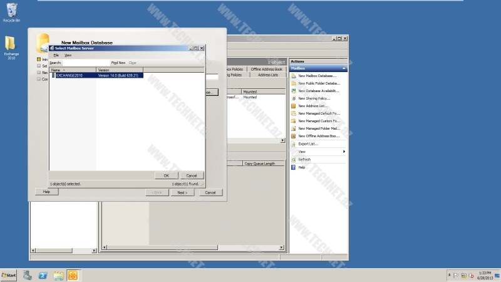Switch to Exchange Management Console taskbar icon
This screenshot has height=282, width=501.
pyautogui.click(x=73, y=275)
